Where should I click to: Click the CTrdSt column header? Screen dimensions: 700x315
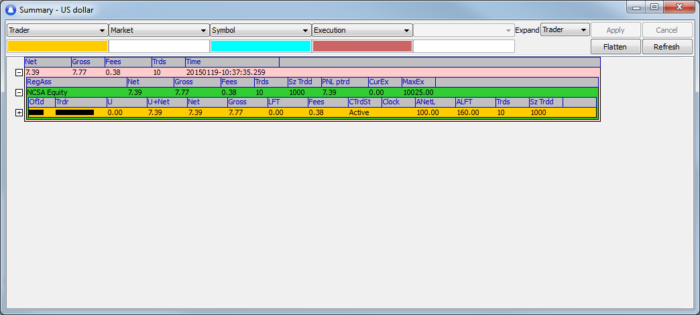point(364,102)
